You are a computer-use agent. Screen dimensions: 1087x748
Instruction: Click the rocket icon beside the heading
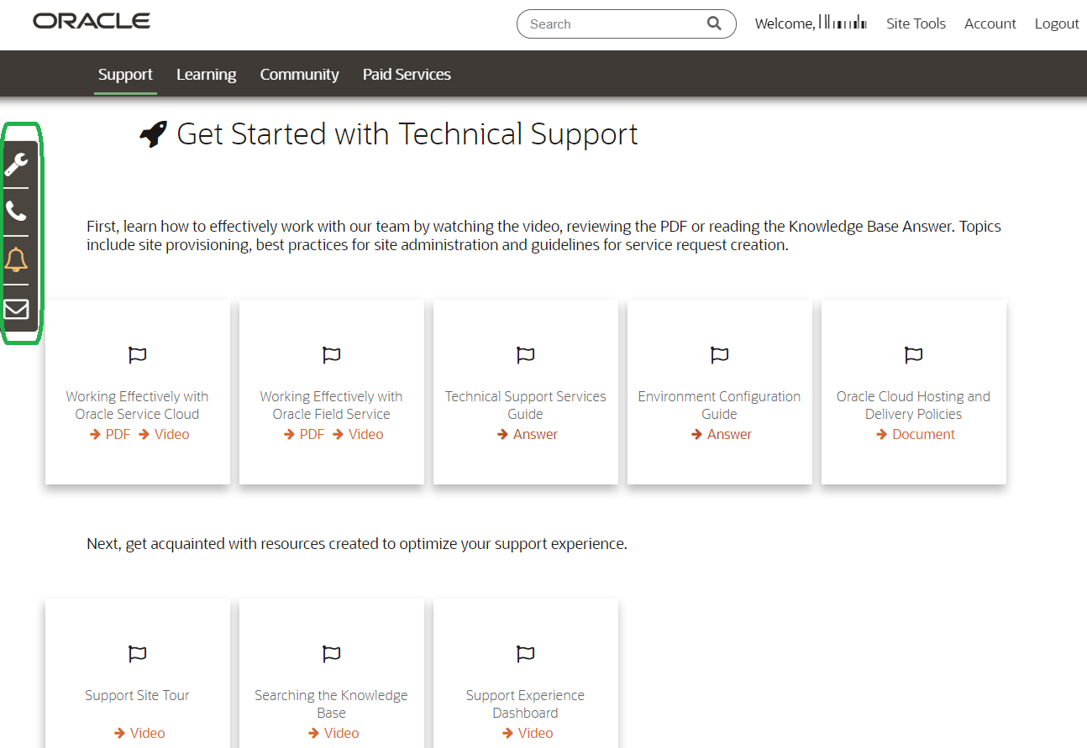(153, 134)
